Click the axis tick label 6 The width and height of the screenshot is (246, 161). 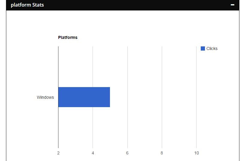point(127,153)
